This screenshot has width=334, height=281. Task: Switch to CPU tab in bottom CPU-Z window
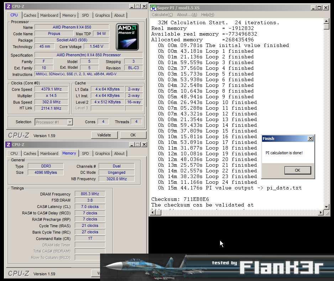point(14,153)
